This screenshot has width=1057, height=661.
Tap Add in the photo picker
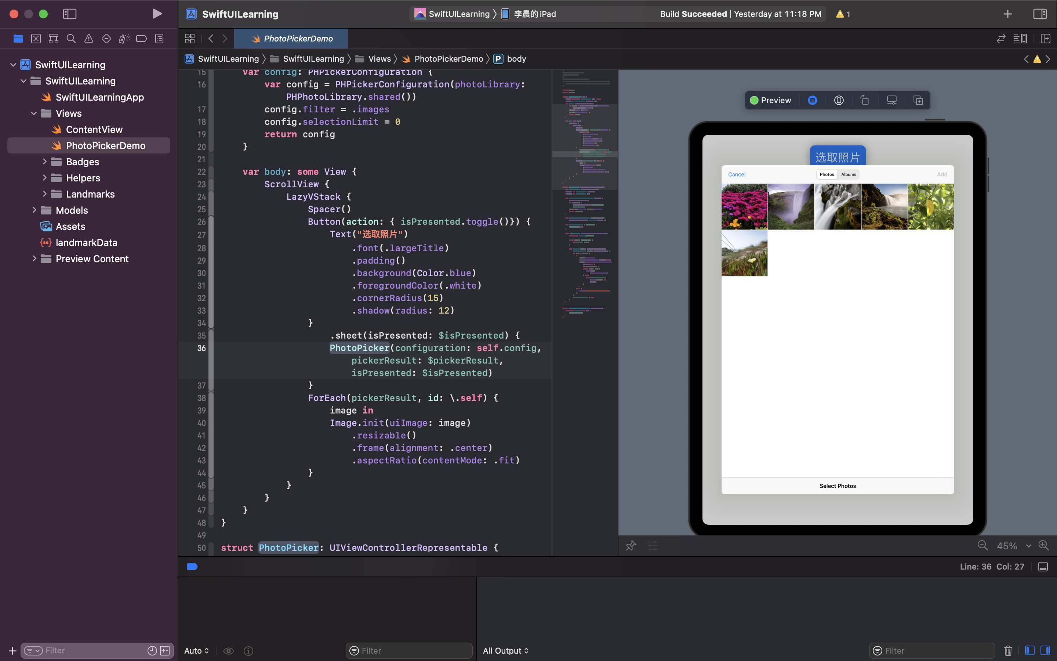pyautogui.click(x=942, y=174)
